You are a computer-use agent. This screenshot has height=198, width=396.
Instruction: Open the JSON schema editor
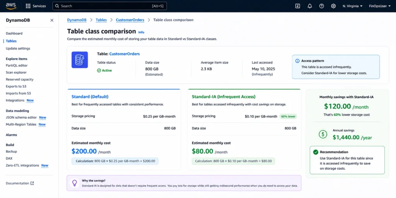pyautogui.click(x=21, y=118)
